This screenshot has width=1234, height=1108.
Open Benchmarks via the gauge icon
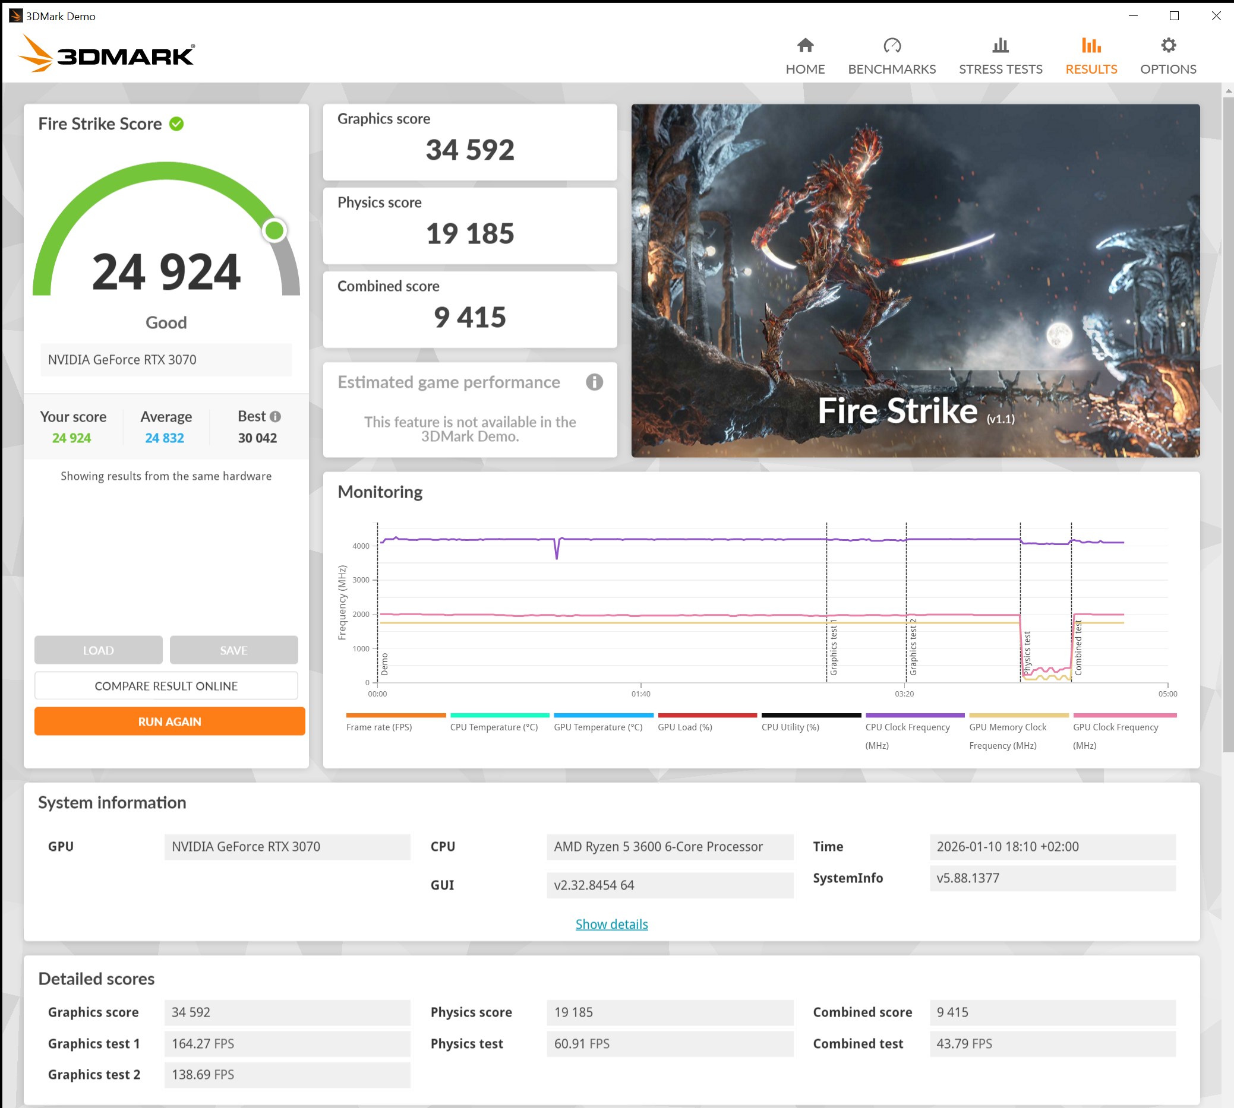point(892,46)
